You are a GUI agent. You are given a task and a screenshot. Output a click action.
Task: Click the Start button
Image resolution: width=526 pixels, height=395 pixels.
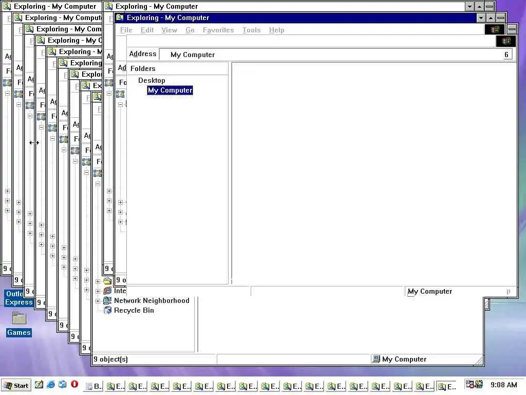16,386
